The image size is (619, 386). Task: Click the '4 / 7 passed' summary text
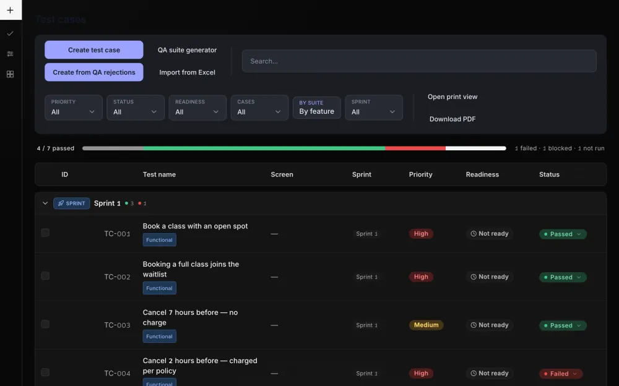coord(56,148)
